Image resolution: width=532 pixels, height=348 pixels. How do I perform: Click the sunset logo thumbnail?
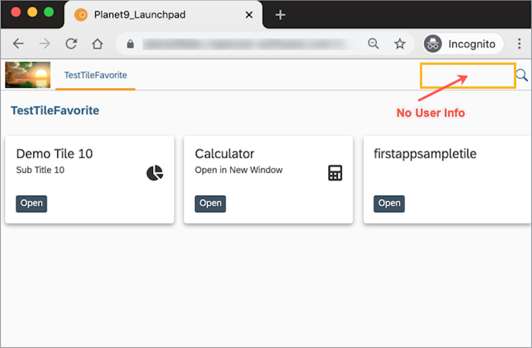pyautogui.click(x=27, y=75)
